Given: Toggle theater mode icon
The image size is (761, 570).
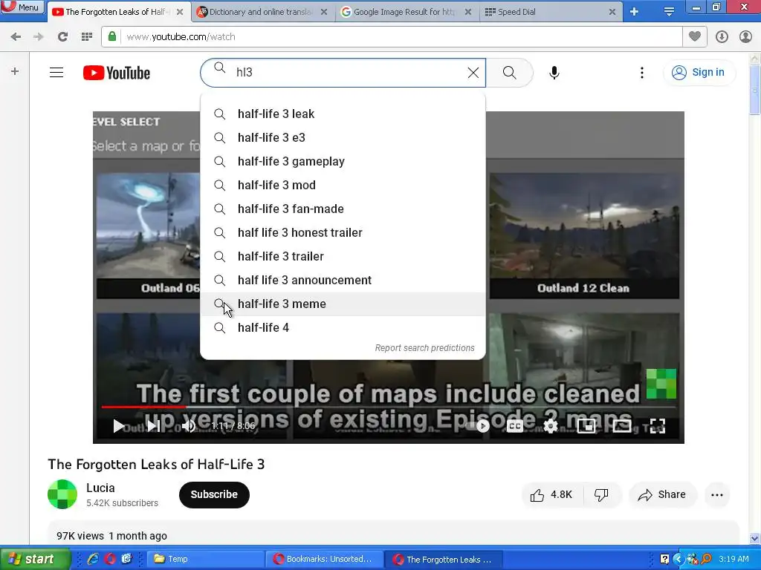Looking at the screenshot, I should 622,426.
